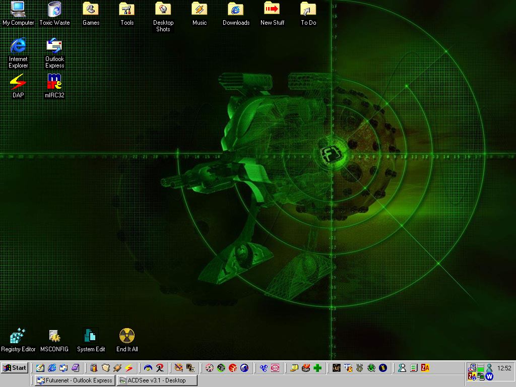The image size is (516, 387).
Task: Click the End It All icon
Action: (127, 336)
